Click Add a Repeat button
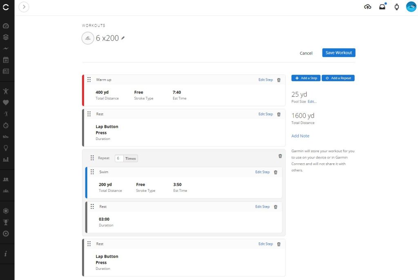Screen dimensions: 418x280 (x=338, y=78)
